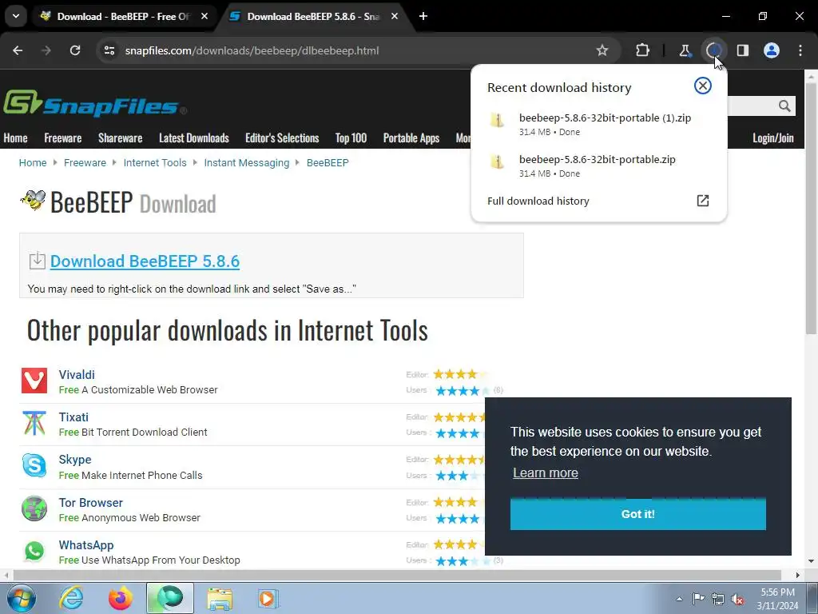The width and height of the screenshot is (818, 614).
Task: Open Editor's Selections menu item
Action: pyautogui.click(x=282, y=138)
